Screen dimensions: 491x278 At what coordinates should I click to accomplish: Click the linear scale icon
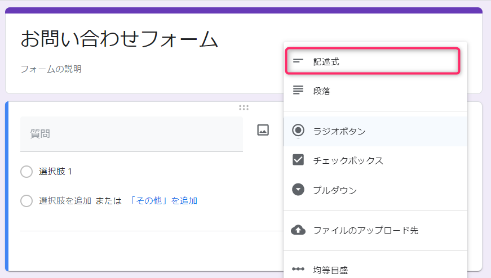(298, 269)
